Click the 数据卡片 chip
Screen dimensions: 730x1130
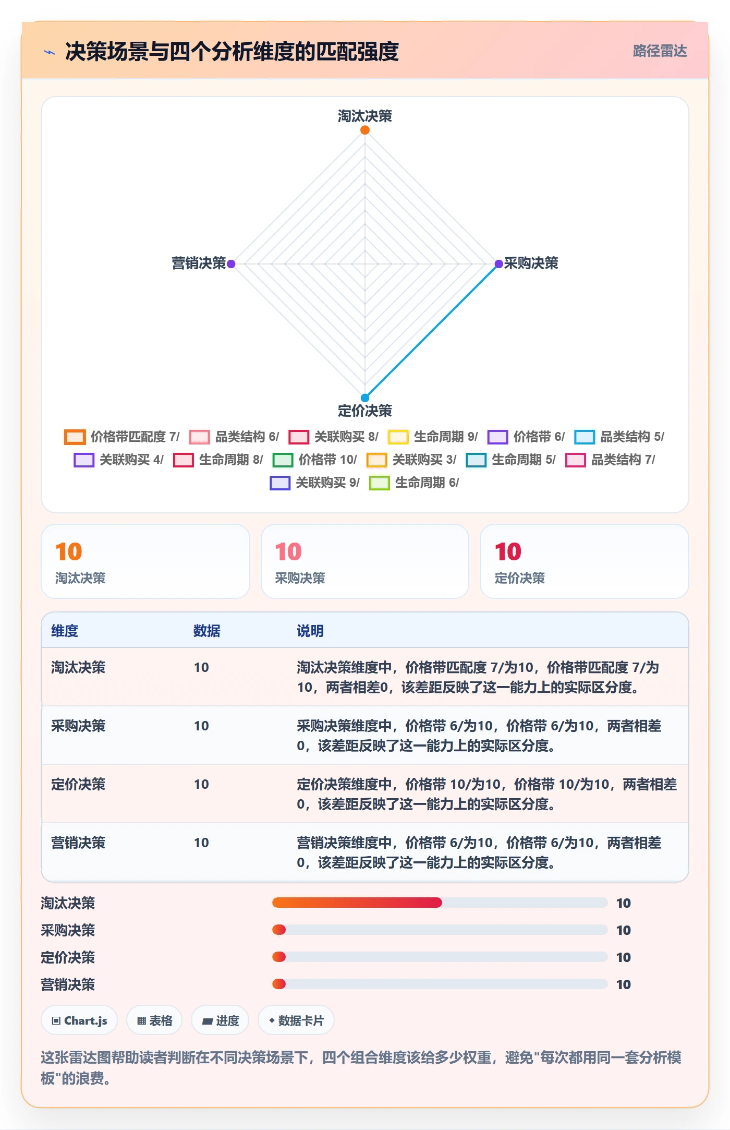[x=296, y=1020]
